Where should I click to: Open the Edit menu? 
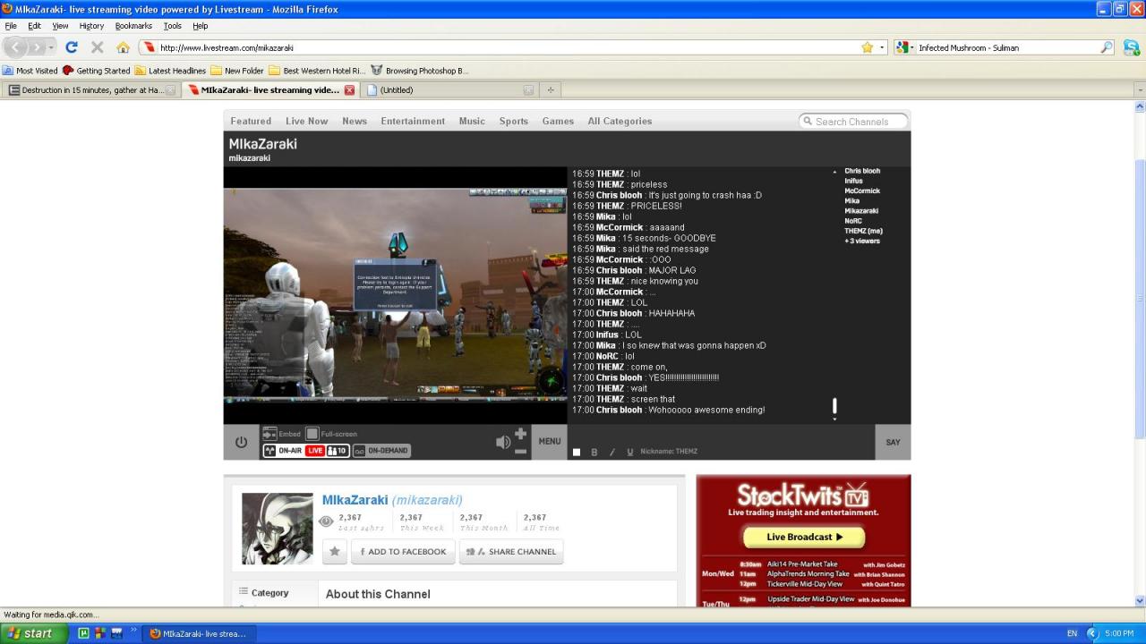pyautogui.click(x=34, y=26)
